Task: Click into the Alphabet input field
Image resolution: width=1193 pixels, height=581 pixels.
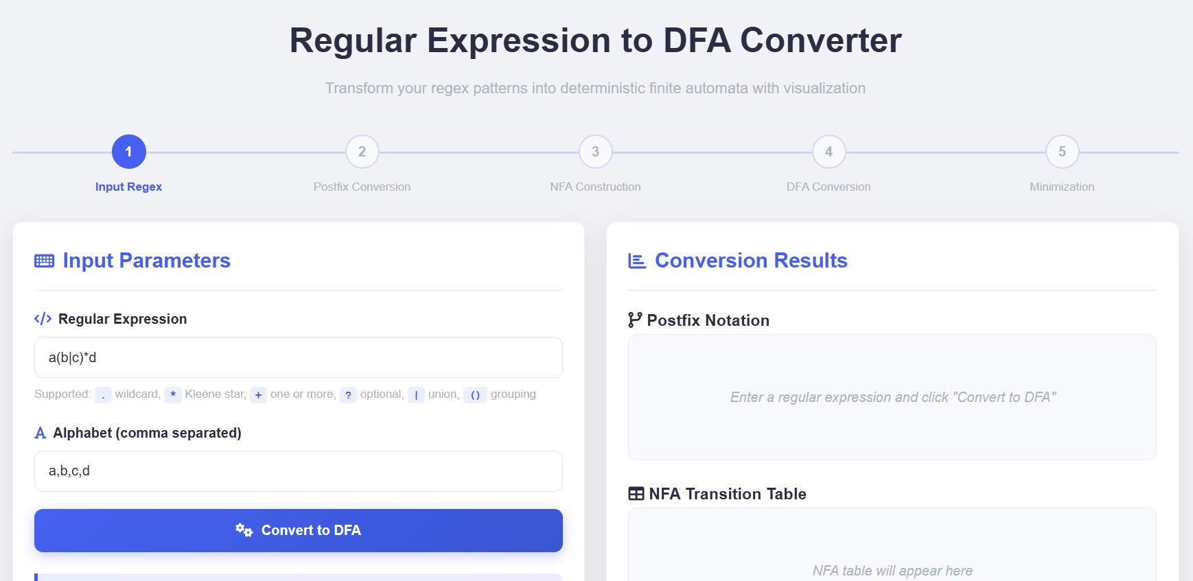Action: tap(298, 471)
